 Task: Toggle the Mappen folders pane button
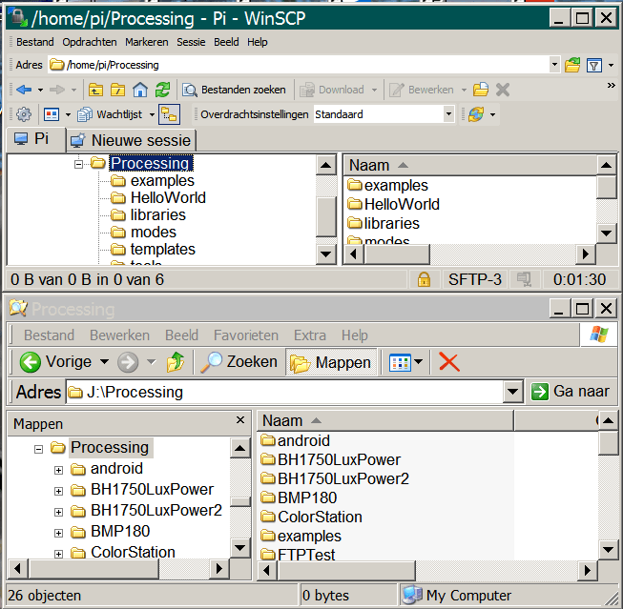tap(331, 362)
